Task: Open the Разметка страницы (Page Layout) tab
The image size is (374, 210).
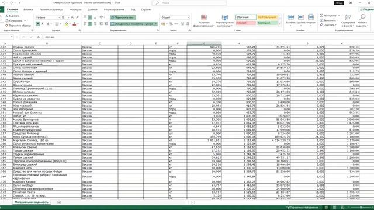Action: 51,10
